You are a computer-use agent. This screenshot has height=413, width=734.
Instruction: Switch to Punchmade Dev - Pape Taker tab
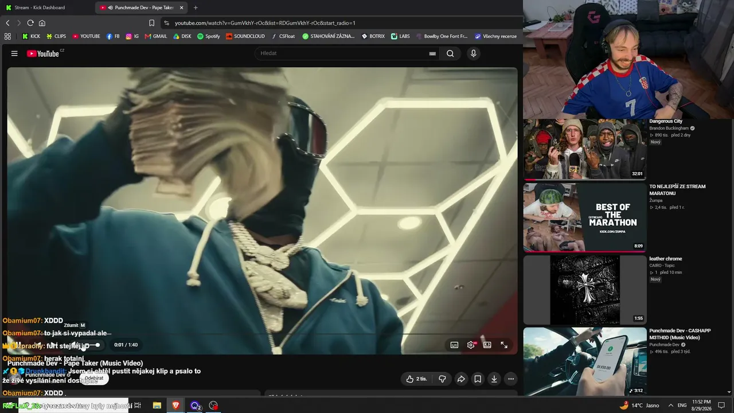pyautogui.click(x=141, y=7)
